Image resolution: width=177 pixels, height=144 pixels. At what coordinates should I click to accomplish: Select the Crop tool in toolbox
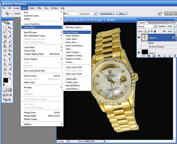[x=5, y=36]
